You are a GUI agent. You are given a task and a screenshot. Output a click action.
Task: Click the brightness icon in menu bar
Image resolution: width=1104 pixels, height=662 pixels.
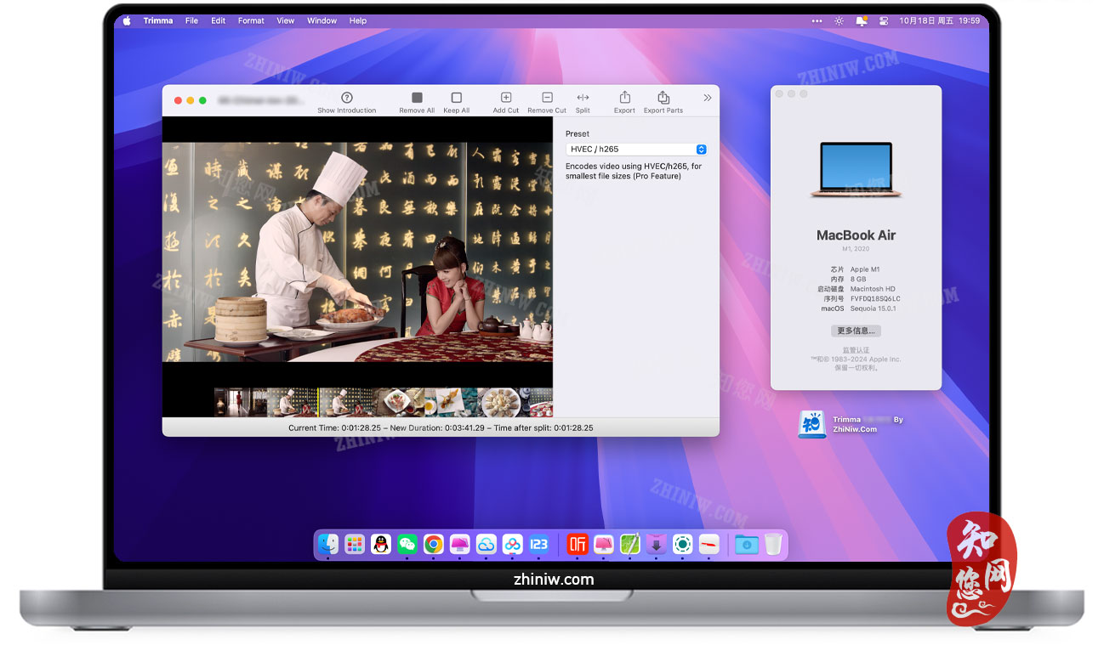[x=839, y=20]
